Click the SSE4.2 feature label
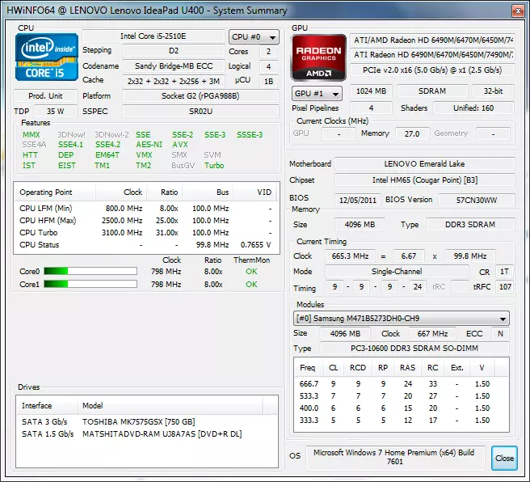Viewport: 530px width, 482px height. coord(107,145)
